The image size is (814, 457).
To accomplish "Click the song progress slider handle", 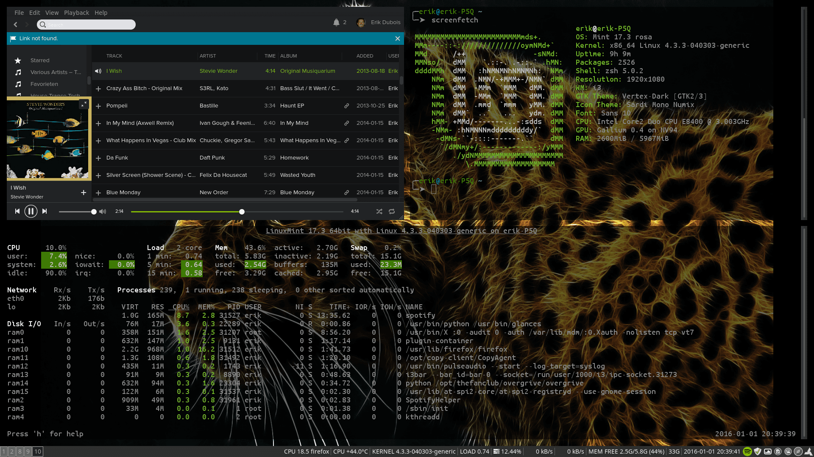I will pyautogui.click(x=242, y=212).
